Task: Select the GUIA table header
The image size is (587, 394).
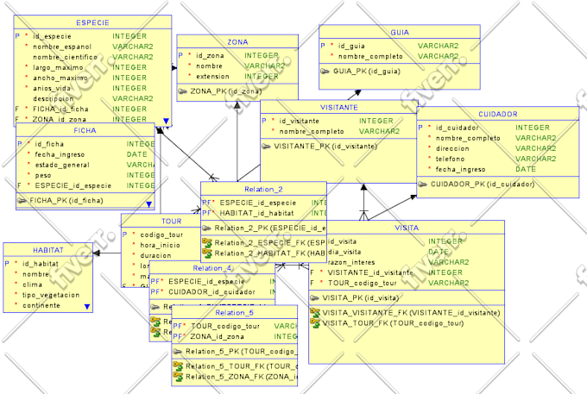Action: click(x=400, y=33)
